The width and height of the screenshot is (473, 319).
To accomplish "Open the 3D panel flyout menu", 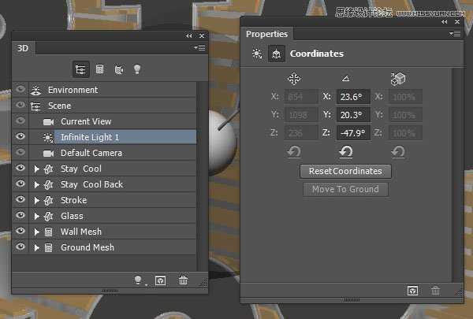I will click(199, 47).
